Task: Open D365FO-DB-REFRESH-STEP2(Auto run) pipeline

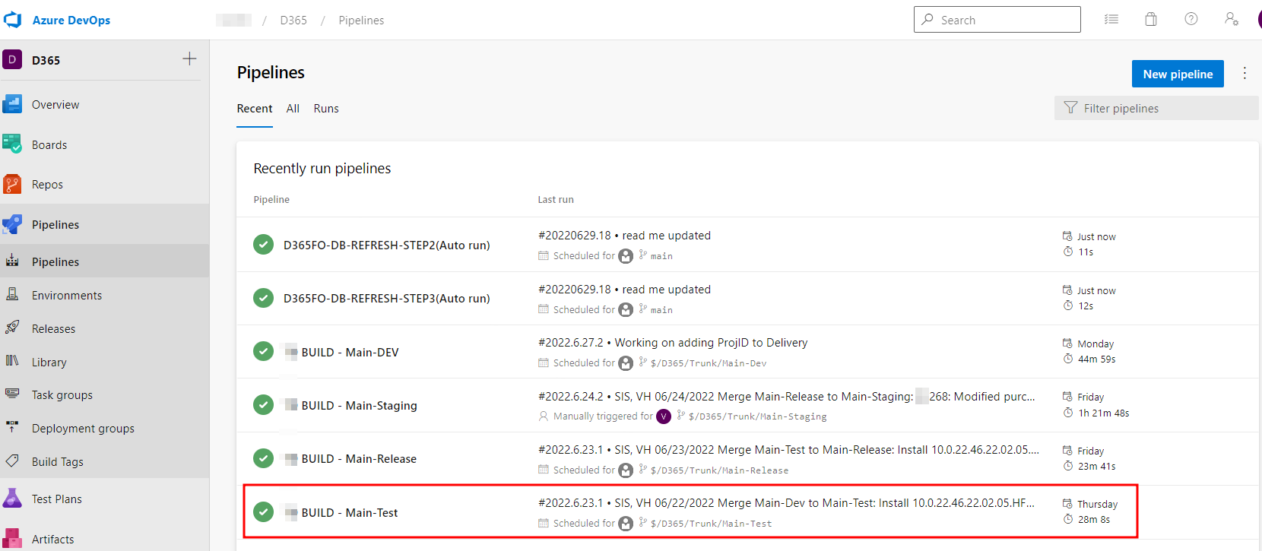Action: coord(386,245)
